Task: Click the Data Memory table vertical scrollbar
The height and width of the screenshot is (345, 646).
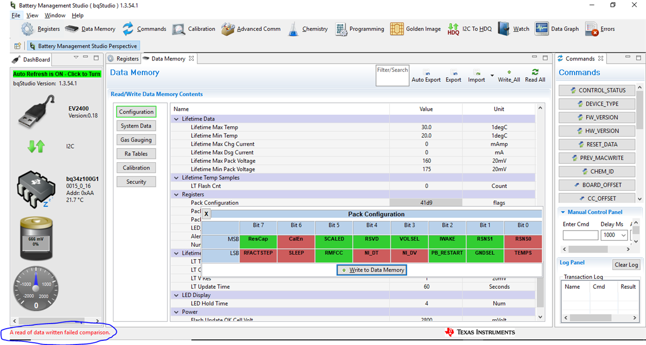Action: (x=540, y=212)
